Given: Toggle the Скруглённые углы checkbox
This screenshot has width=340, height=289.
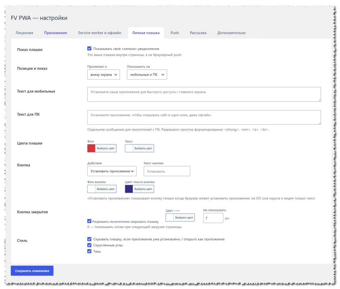Looking at the screenshot, I should [89, 245].
